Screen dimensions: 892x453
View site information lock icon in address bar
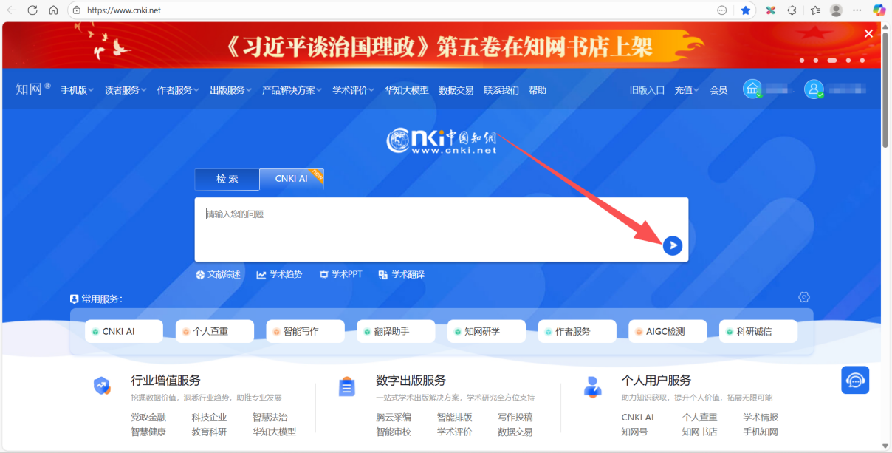78,10
